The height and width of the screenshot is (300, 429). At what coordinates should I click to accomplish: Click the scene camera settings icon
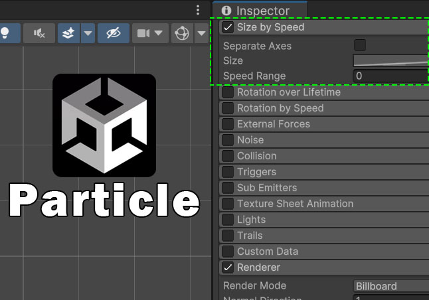tap(143, 33)
